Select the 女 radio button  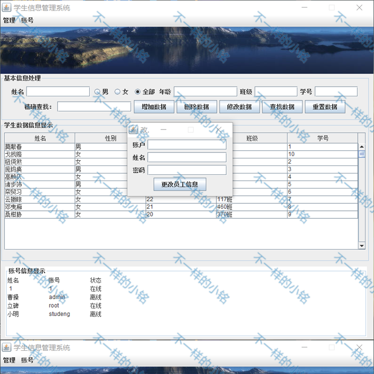point(117,92)
